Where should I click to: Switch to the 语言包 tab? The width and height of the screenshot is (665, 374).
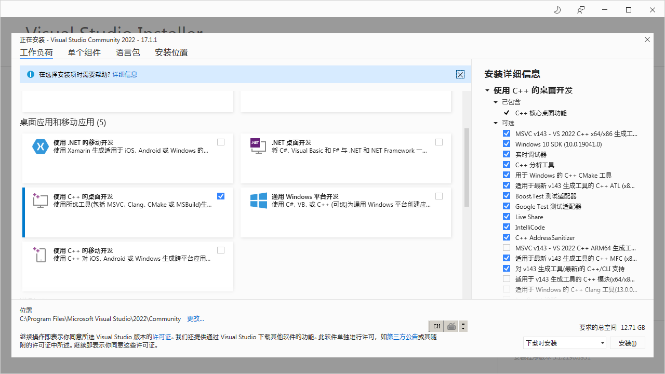point(128,52)
